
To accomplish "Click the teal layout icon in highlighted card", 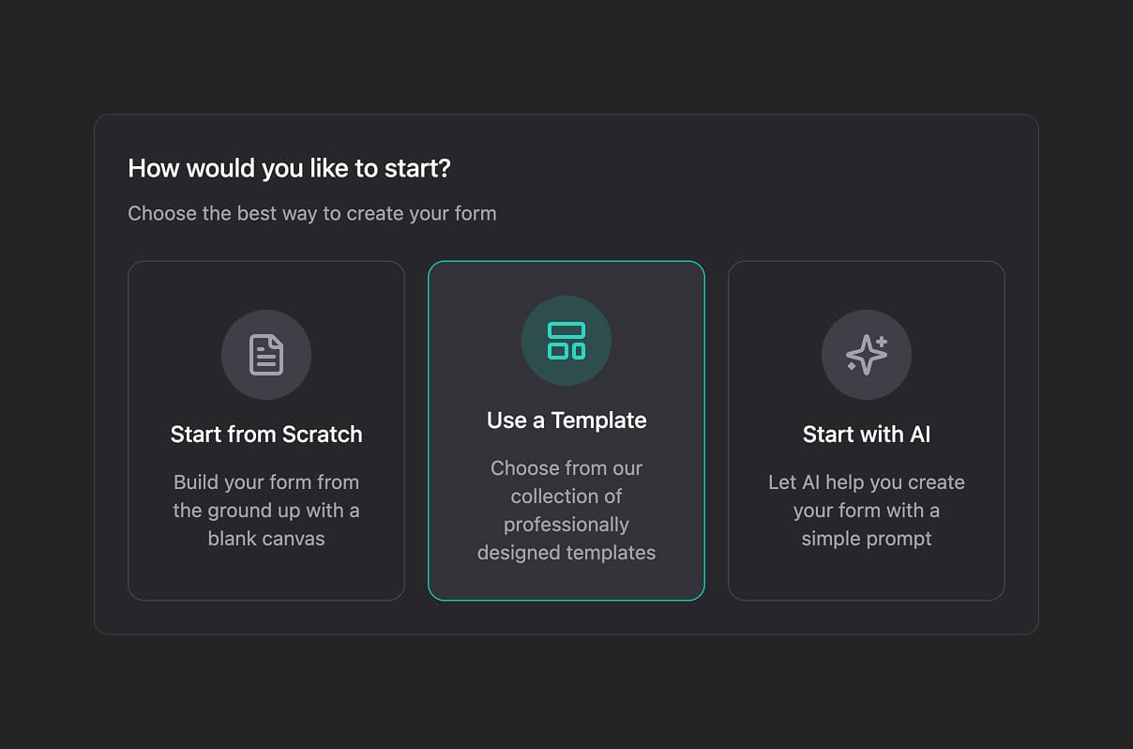I will click(566, 341).
